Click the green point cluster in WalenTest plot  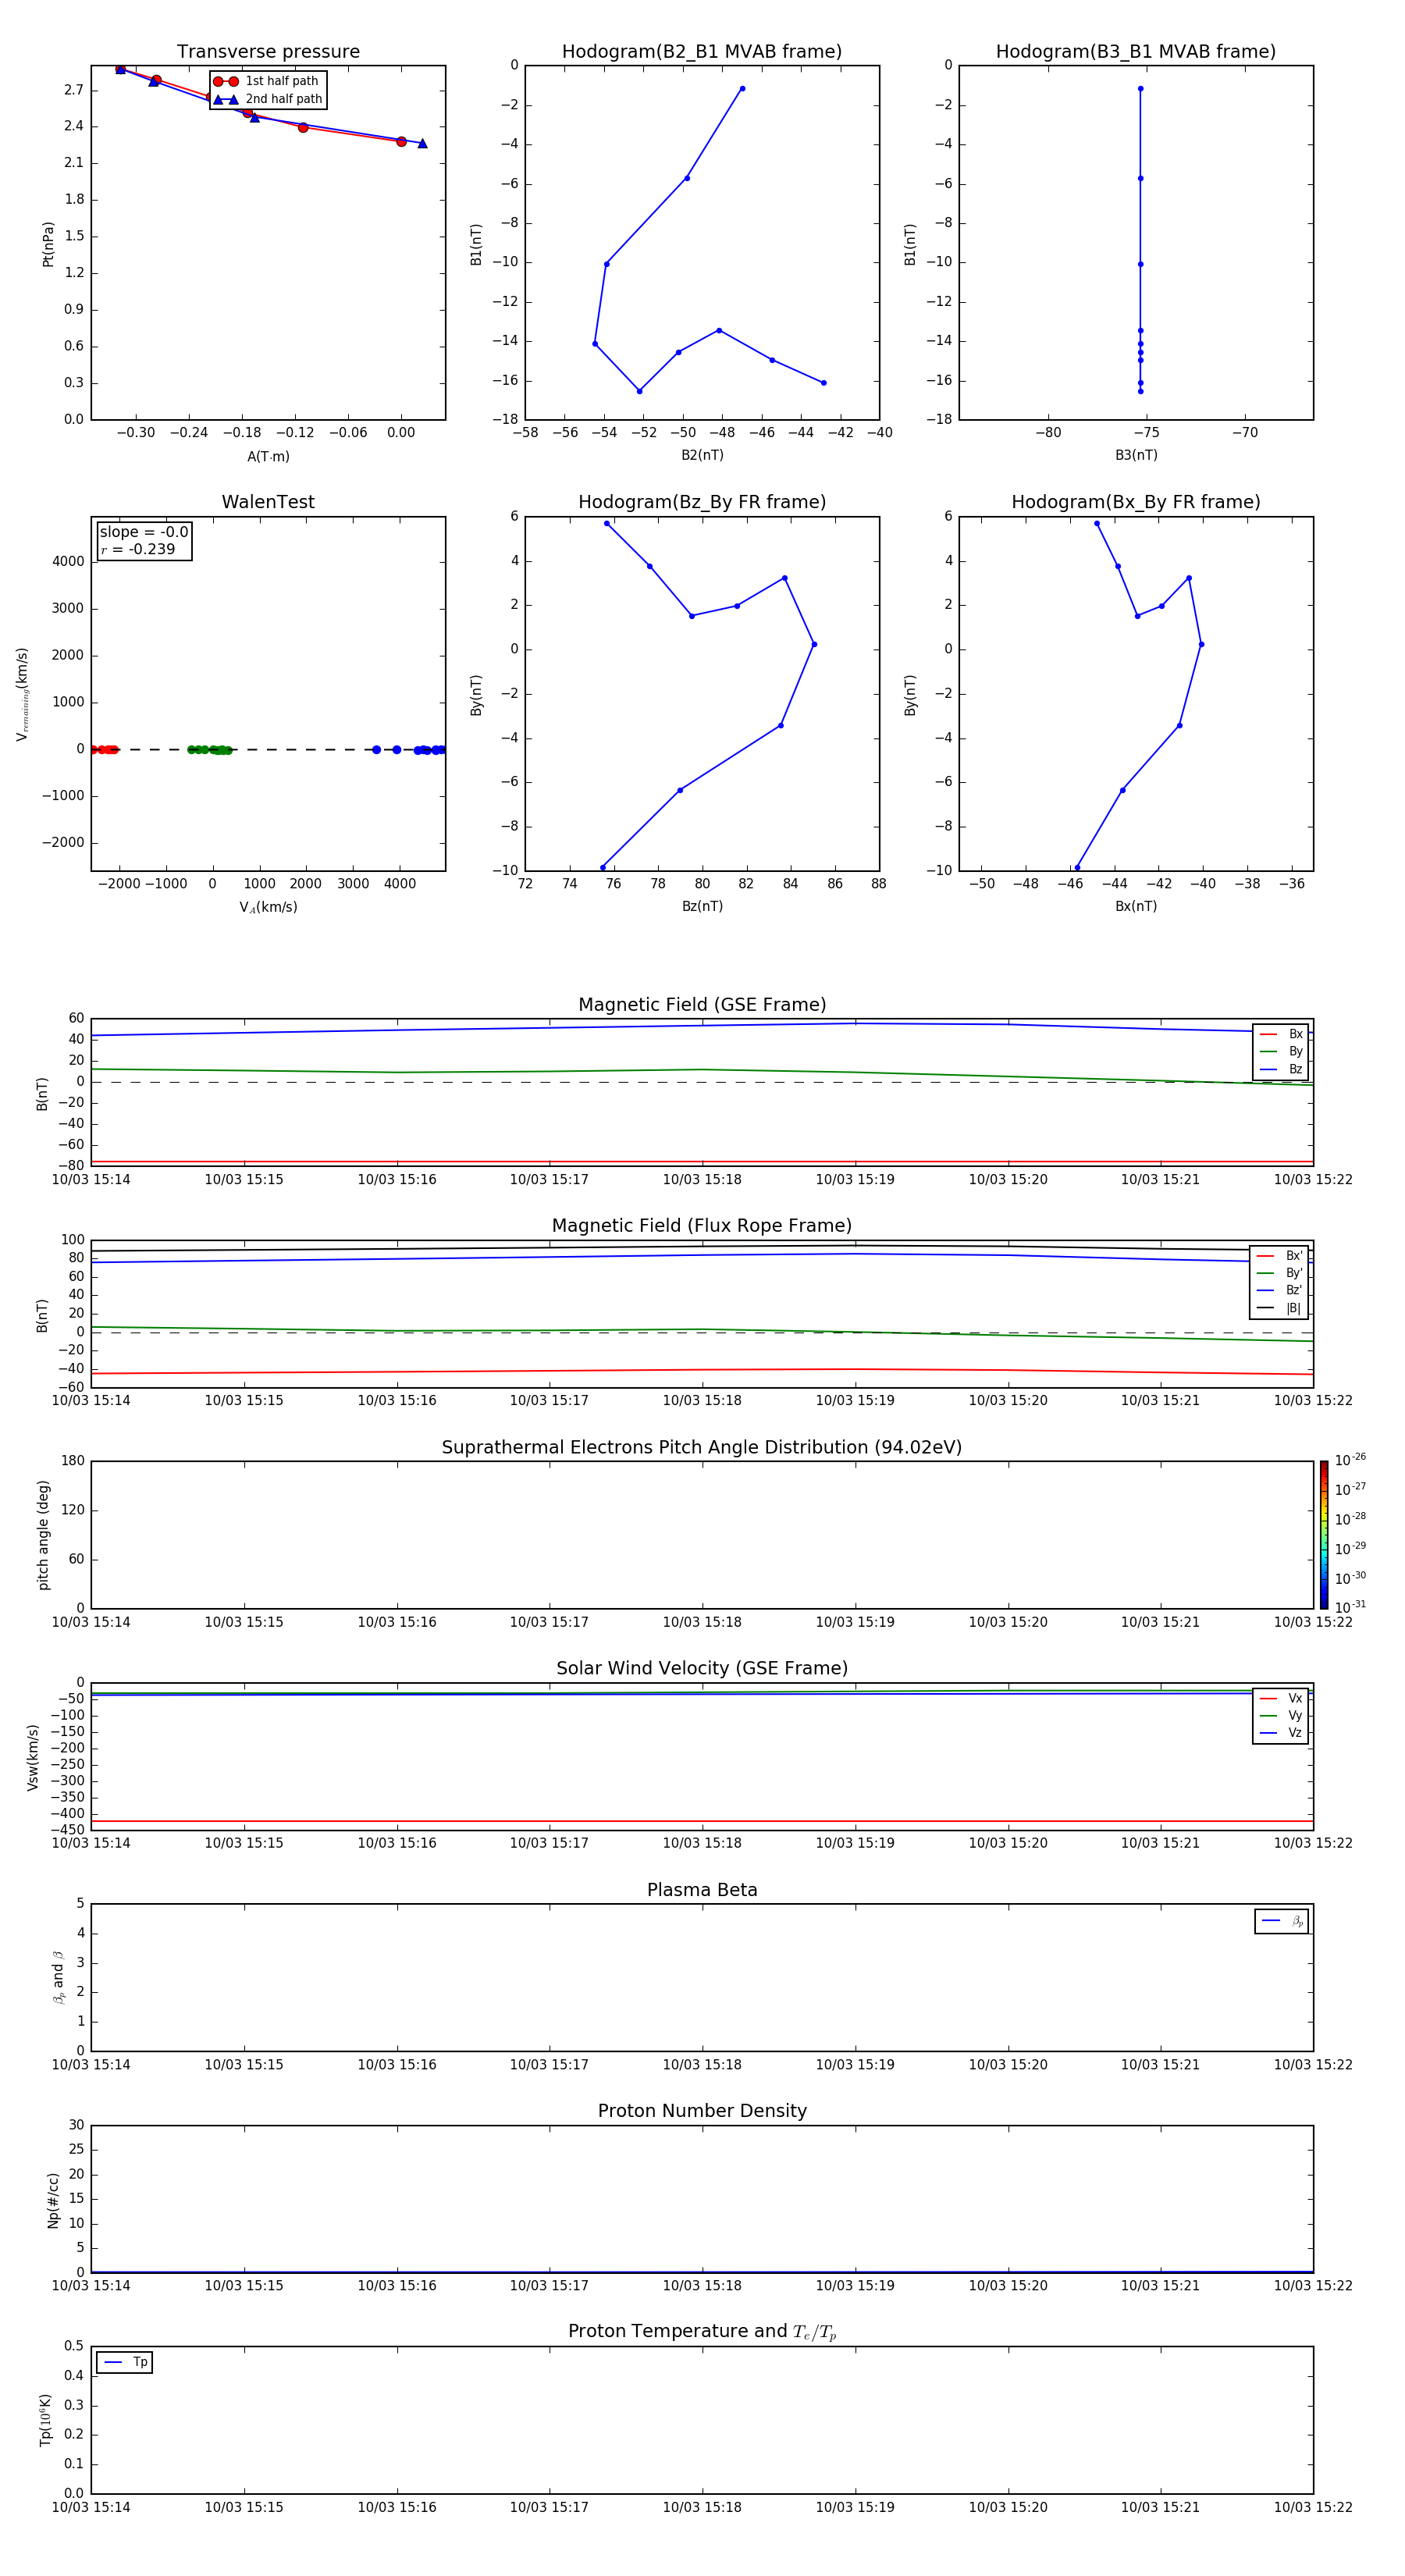point(210,749)
